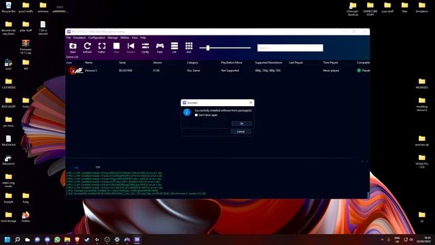The width and height of the screenshot is (435, 245).
Task: Click the RPCS3 taskbar icon
Action: click(137, 240)
